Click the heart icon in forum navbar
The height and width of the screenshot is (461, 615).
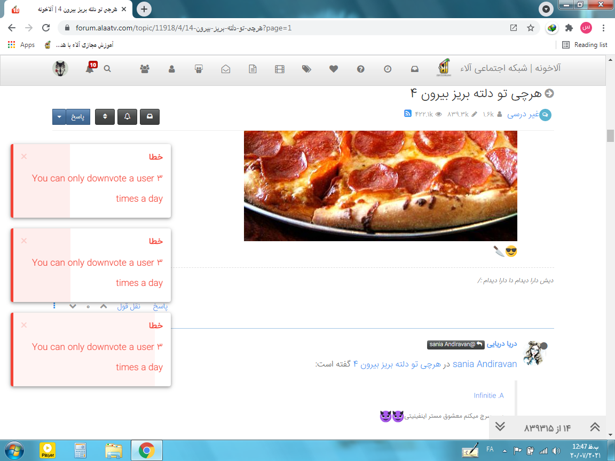pyautogui.click(x=334, y=69)
